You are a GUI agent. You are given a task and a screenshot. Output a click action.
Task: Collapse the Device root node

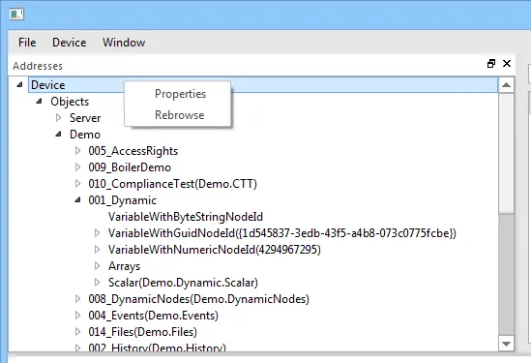[x=20, y=85]
